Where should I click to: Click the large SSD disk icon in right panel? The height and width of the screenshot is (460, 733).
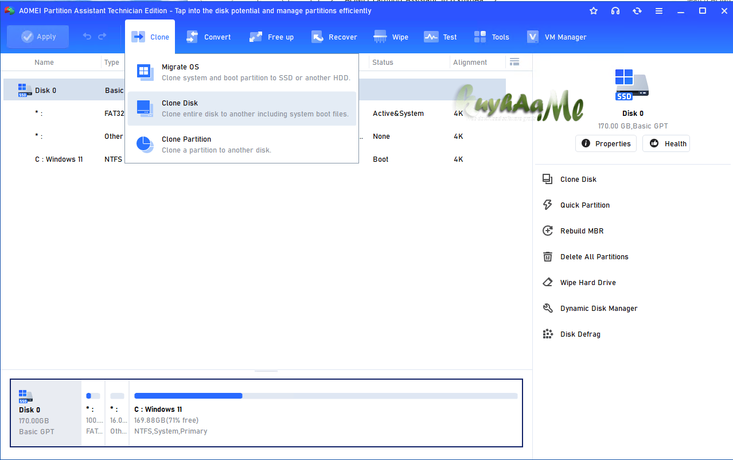coord(633,85)
